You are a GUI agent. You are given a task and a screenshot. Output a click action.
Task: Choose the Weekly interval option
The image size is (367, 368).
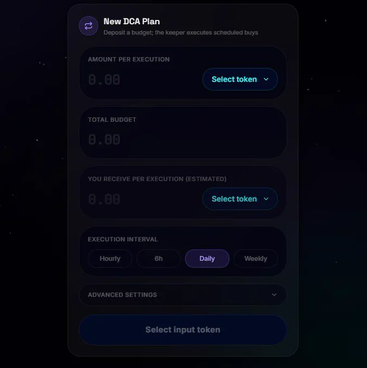pyautogui.click(x=256, y=259)
